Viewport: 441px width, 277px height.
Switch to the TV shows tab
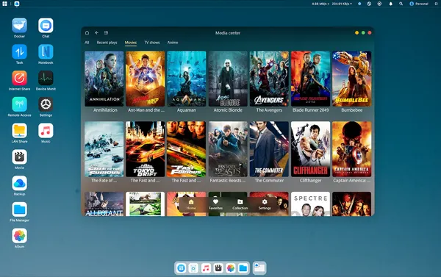pos(152,43)
